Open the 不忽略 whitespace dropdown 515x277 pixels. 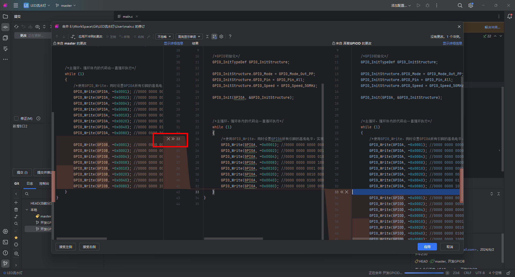pos(164,37)
